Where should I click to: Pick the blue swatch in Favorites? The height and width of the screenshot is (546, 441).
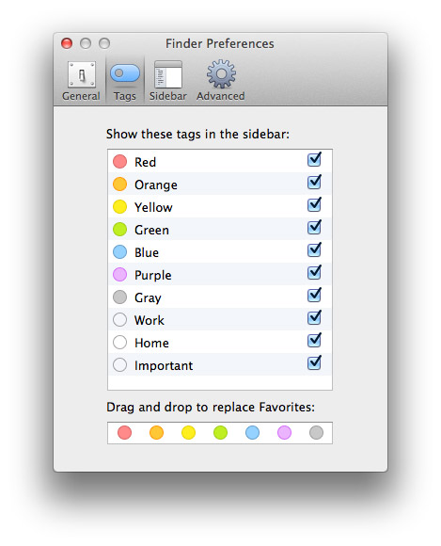click(x=253, y=432)
